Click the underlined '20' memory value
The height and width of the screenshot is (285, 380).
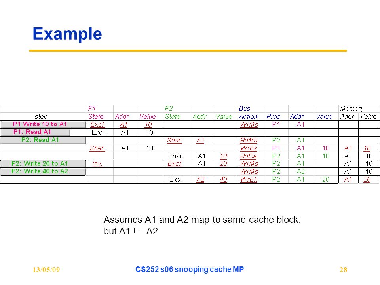(367, 180)
